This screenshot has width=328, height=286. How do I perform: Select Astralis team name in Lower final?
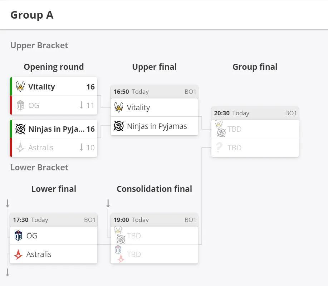point(39,255)
